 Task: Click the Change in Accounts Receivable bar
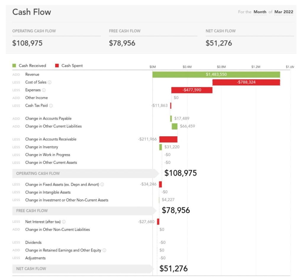point(168,139)
